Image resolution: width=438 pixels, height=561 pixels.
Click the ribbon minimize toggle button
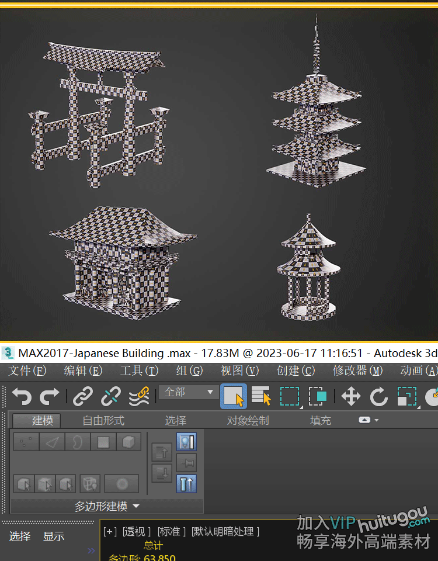tap(364, 420)
